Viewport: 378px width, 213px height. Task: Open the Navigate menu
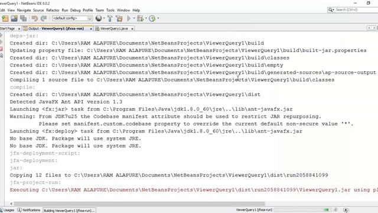coord(24,10)
